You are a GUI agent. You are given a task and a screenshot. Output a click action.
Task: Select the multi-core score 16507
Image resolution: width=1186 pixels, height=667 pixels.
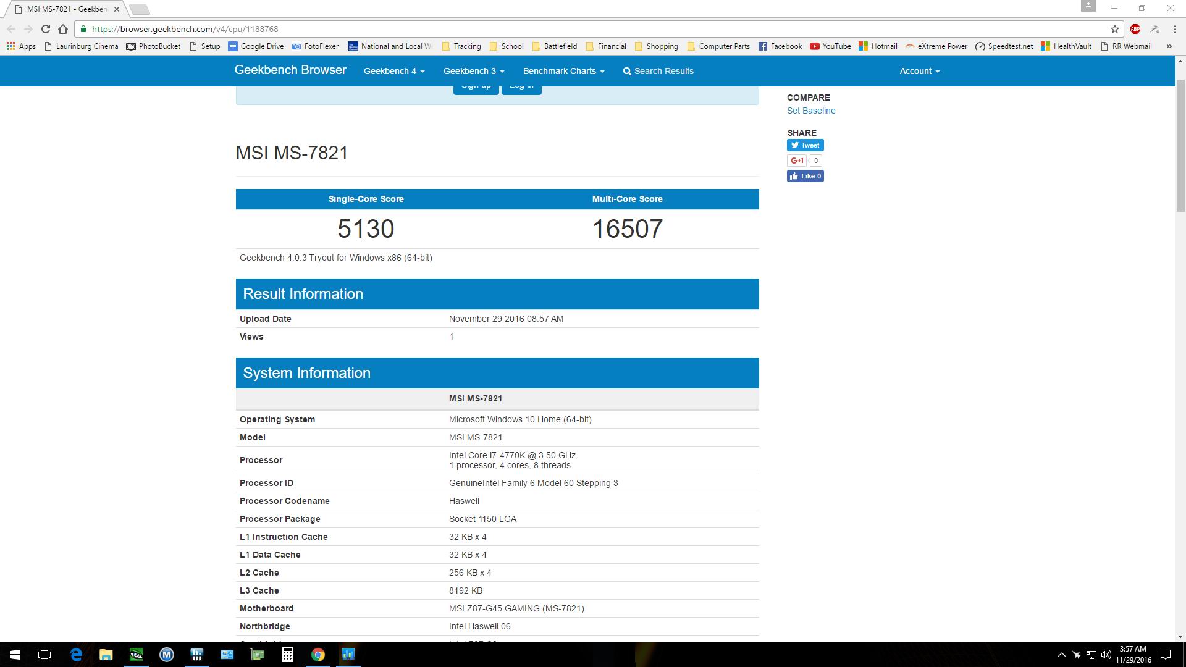pos(628,229)
